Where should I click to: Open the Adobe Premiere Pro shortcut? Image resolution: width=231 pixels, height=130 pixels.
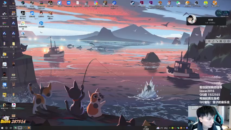click(151, 4)
